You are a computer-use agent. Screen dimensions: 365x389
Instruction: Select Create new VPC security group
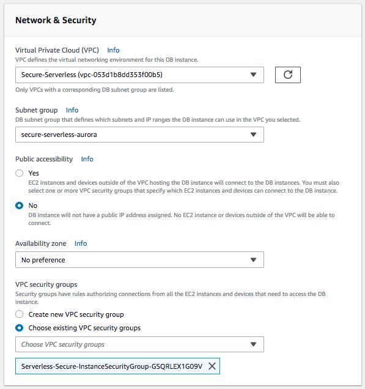20,314
